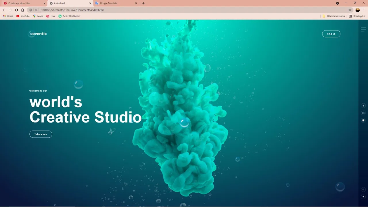Click the Take a tour button
Viewport: 368px width, 207px height.
click(x=41, y=134)
